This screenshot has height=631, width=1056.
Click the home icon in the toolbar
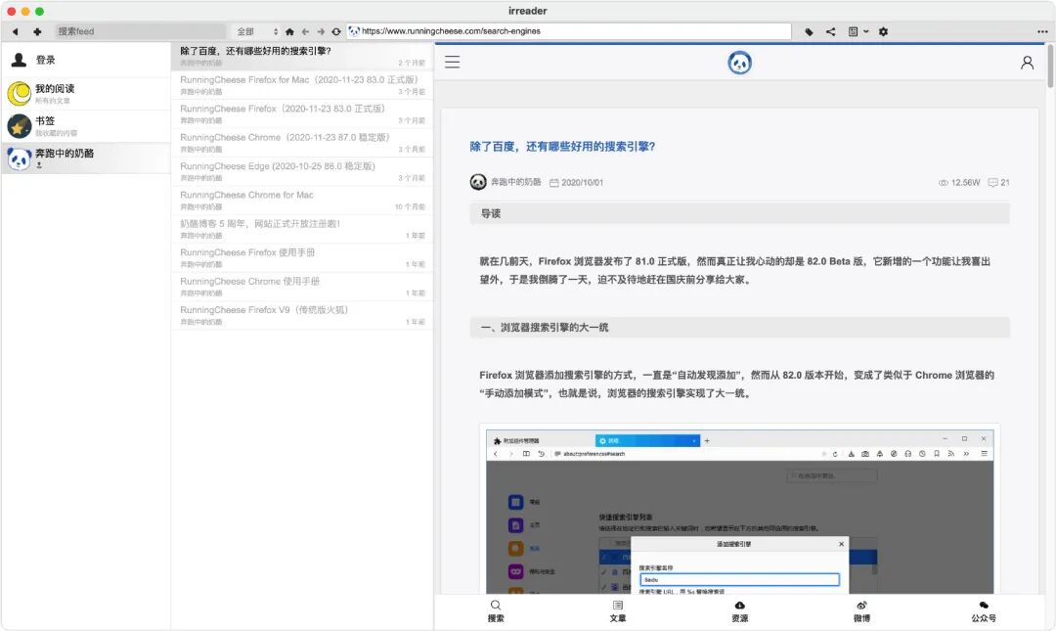click(289, 31)
